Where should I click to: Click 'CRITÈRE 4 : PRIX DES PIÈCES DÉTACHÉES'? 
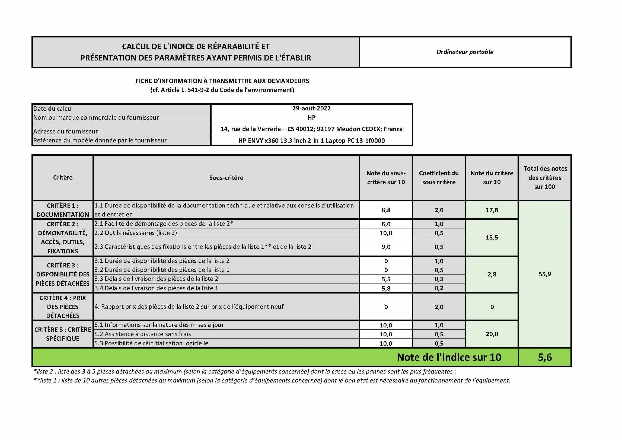point(63,307)
